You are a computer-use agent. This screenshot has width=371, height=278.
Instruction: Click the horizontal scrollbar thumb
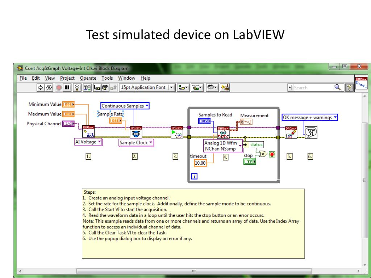[194, 271]
